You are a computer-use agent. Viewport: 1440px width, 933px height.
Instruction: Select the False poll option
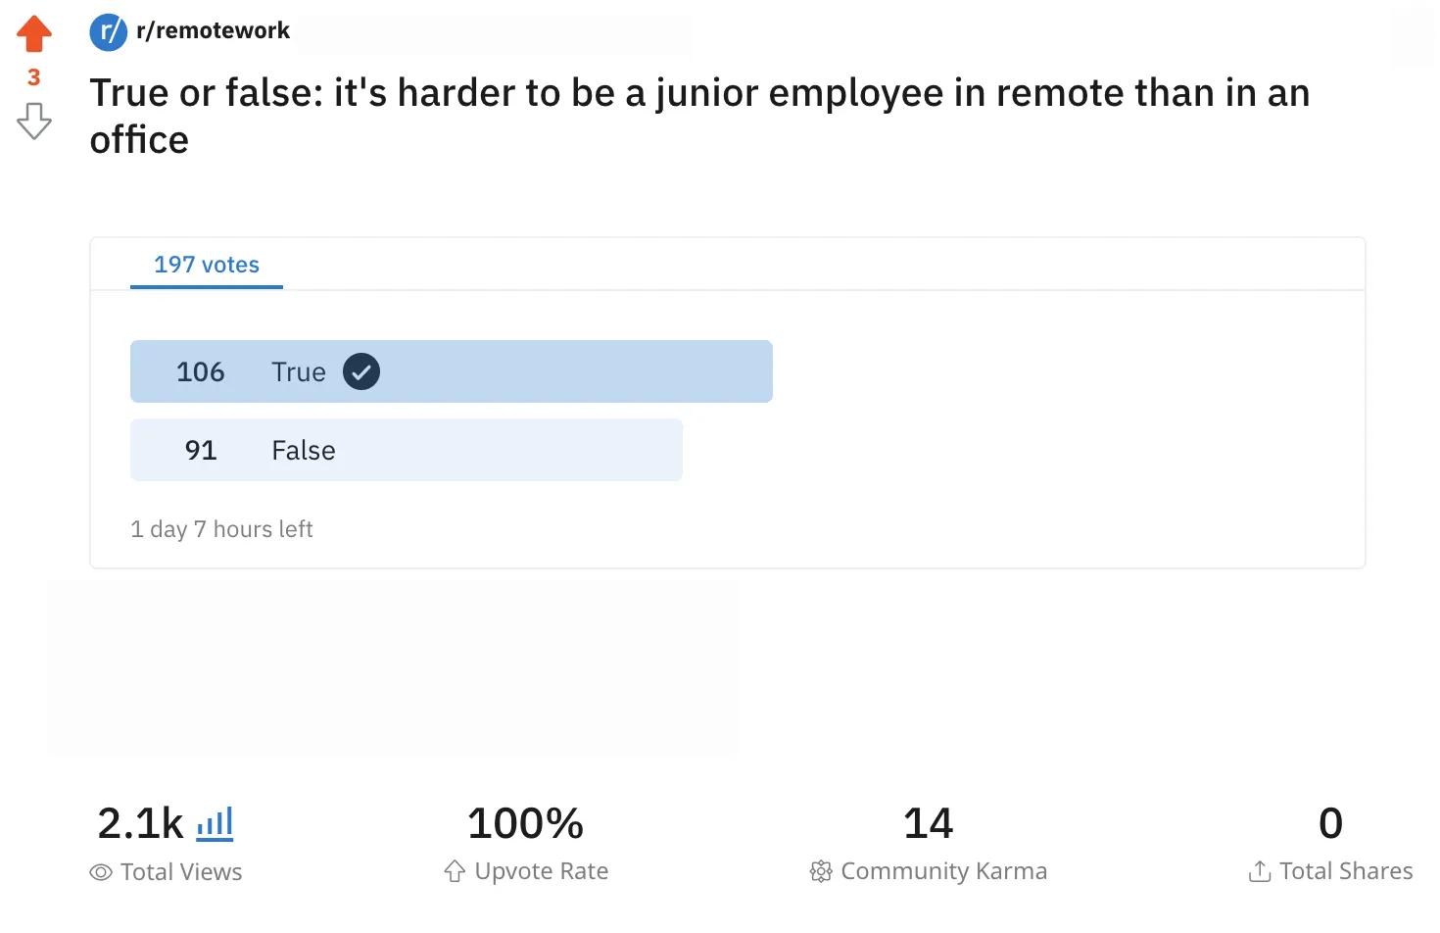tap(406, 451)
